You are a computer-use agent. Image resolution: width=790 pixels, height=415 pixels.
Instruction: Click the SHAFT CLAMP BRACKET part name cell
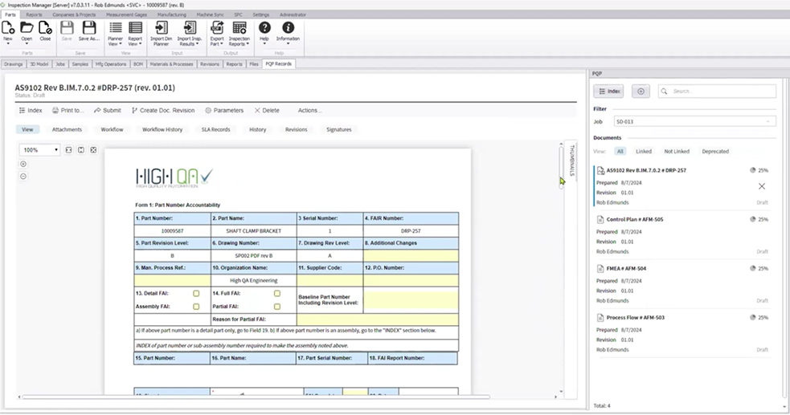point(254,231)
